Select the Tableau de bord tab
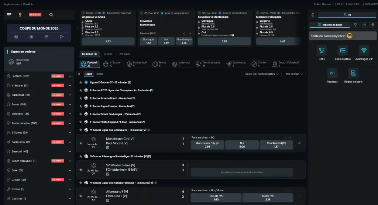 (330, 25)
